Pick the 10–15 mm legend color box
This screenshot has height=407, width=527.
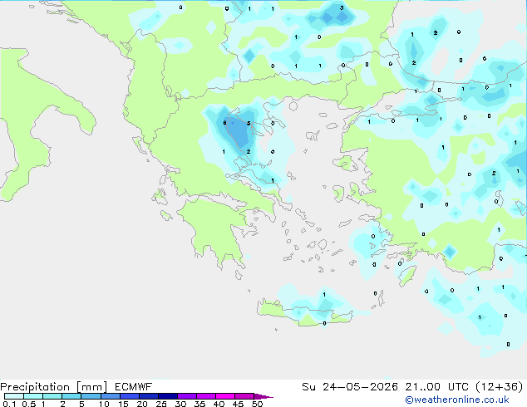tap(111, 396)
